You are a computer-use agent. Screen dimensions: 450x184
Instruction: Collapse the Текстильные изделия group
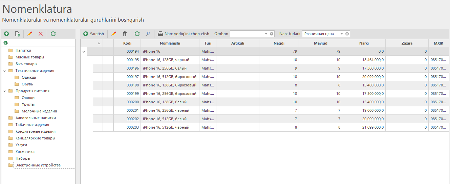[x=4, y=71]
